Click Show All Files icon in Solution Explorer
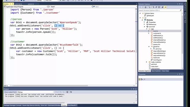 click(x=159, y=7)
